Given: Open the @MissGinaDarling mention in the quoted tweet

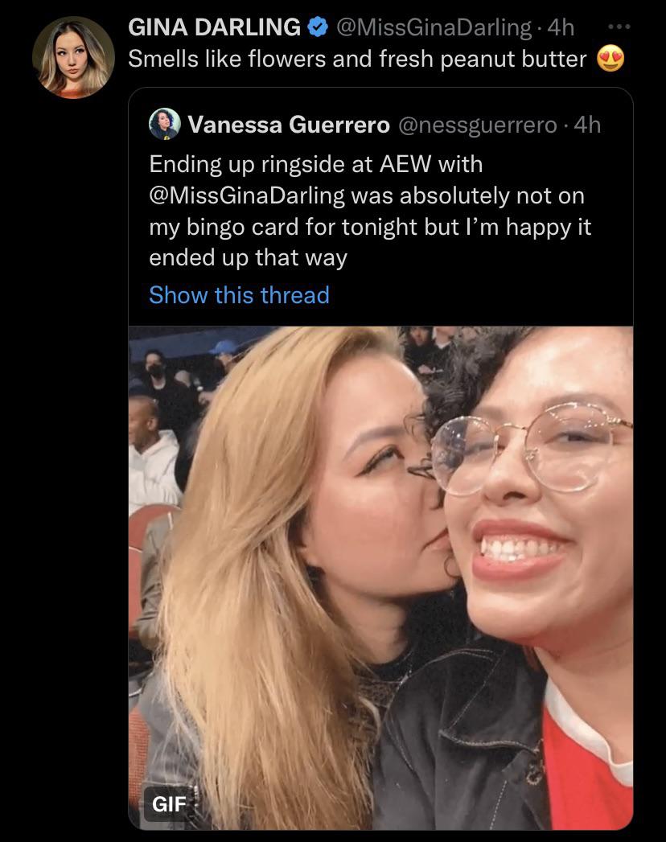Looking at the screenshot, I should pos(247,195).
